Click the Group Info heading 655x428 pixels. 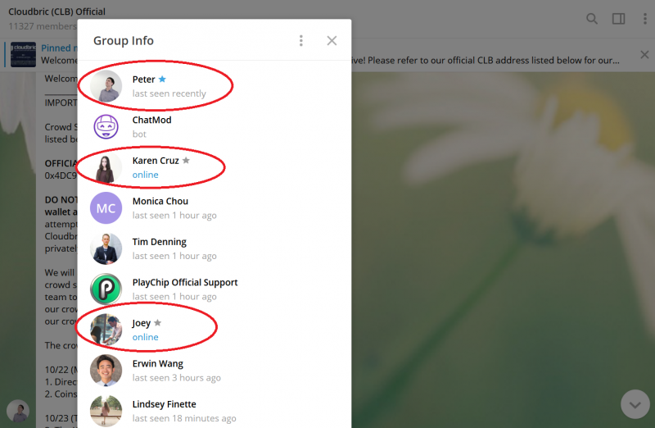[x=124, y=40]
